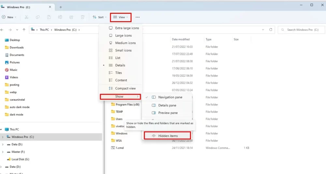Viewport: 326px width, 174px height.
Task: Open the Sort dropdown
Action: click(99, 17)
